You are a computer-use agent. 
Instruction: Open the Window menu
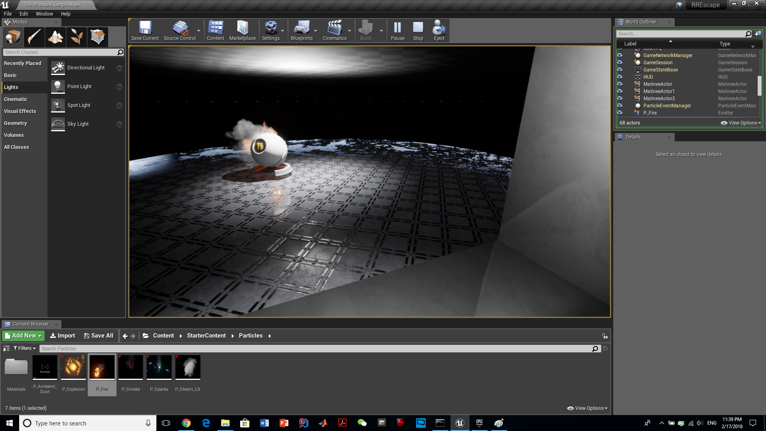(44, 14)
